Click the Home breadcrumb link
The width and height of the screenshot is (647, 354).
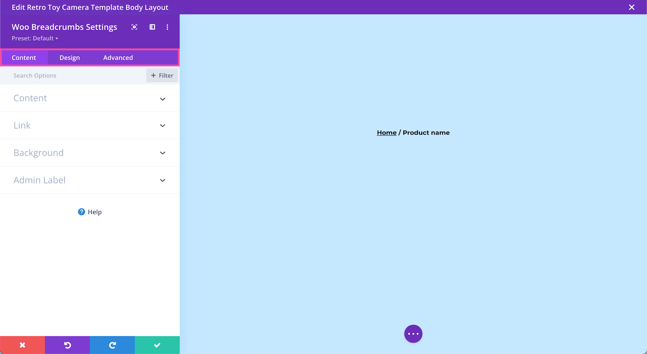pos(386,132)
